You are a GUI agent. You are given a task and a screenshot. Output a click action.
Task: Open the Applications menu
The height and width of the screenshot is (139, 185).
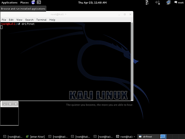pos(9,3)
